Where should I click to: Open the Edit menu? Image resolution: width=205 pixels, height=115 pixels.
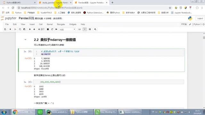[x=15, y=24]
